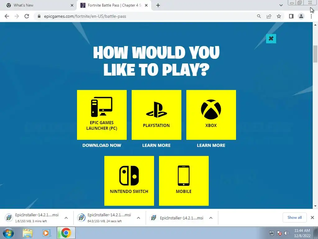The image size is (318, 239).
Task: Open Windows Explorer from the taskbar
Action: click(28, 233)
